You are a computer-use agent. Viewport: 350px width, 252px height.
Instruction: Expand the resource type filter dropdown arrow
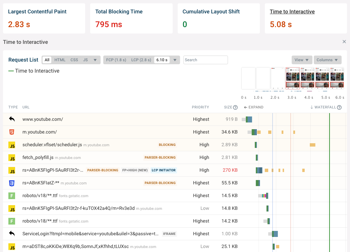(x=95, y=60)
